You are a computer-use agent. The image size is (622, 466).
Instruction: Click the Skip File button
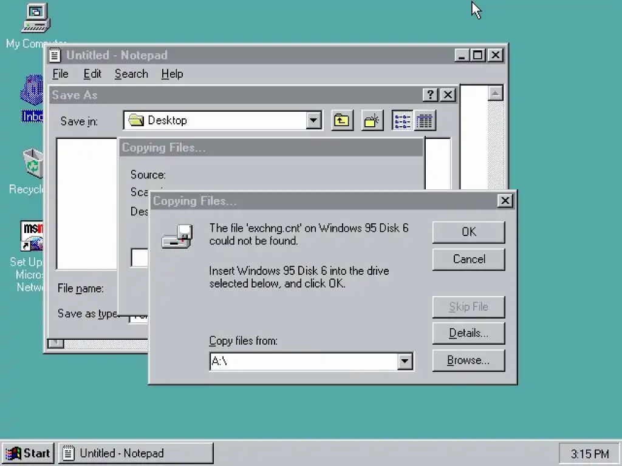point(468,306)
